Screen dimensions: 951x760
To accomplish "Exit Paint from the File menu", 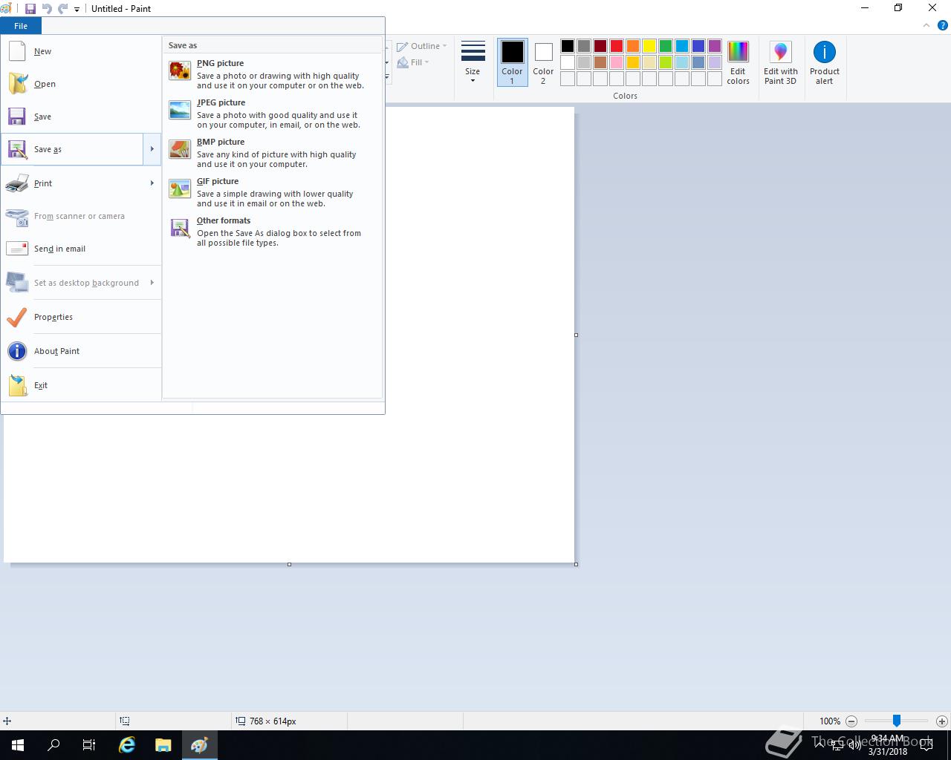I will [80, 385].
